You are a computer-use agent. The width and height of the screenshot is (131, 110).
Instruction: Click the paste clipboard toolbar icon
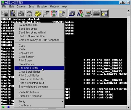point(13,13)
